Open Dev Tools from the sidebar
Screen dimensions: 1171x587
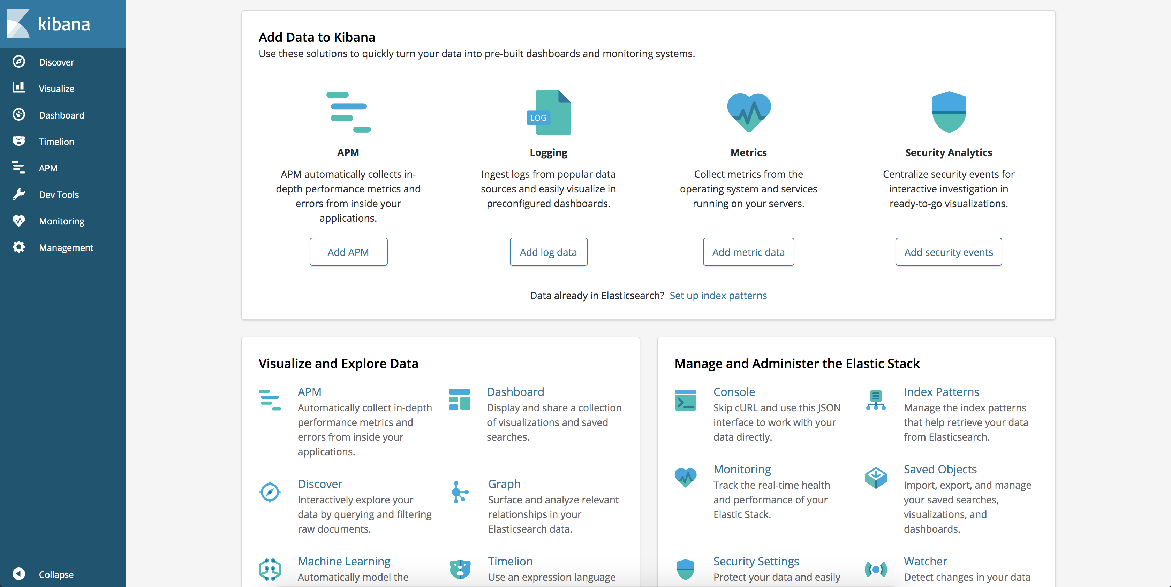(59, 195)
